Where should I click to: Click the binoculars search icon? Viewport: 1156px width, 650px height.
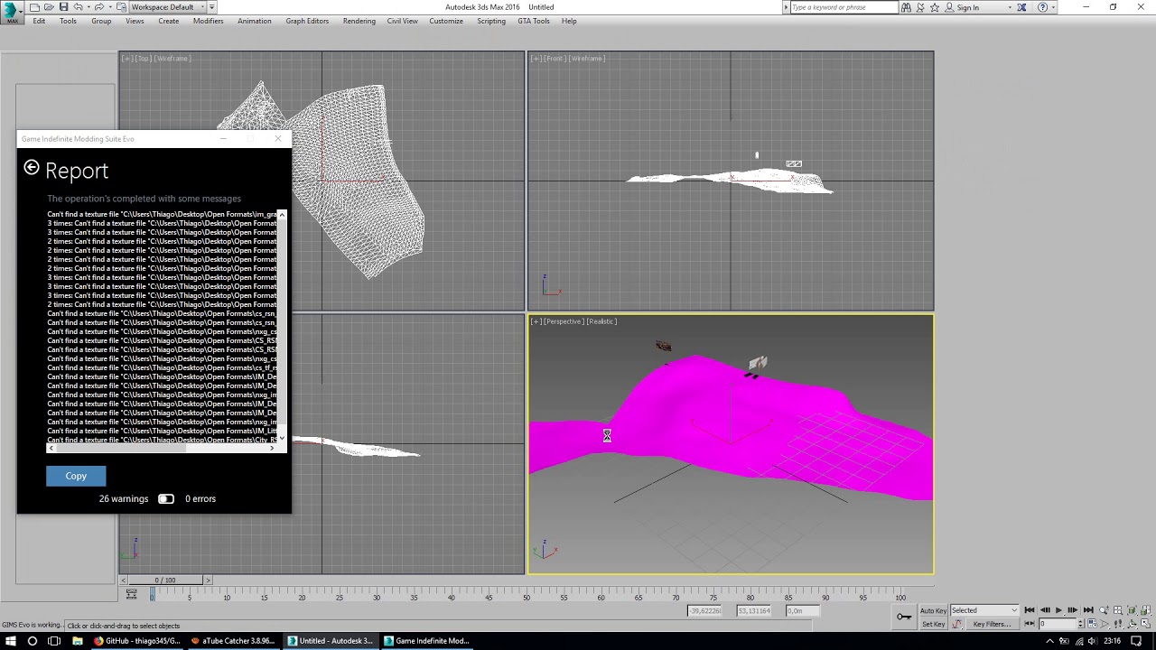906,7
